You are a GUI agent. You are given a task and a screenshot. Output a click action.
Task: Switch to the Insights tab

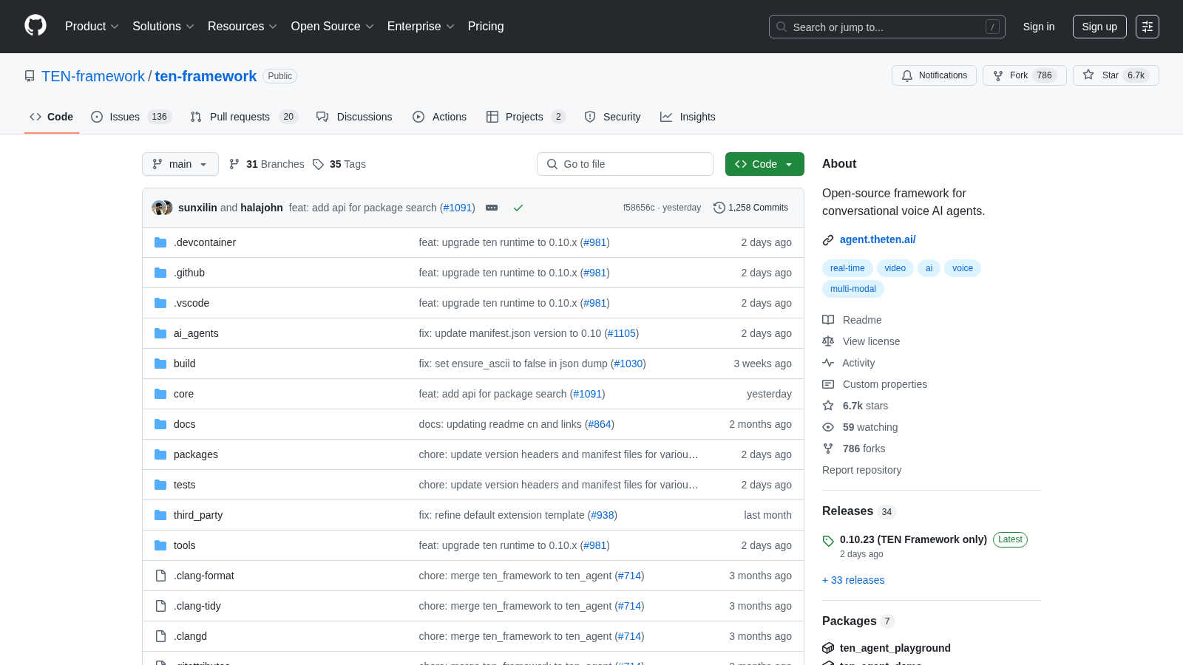coord(688,117)
